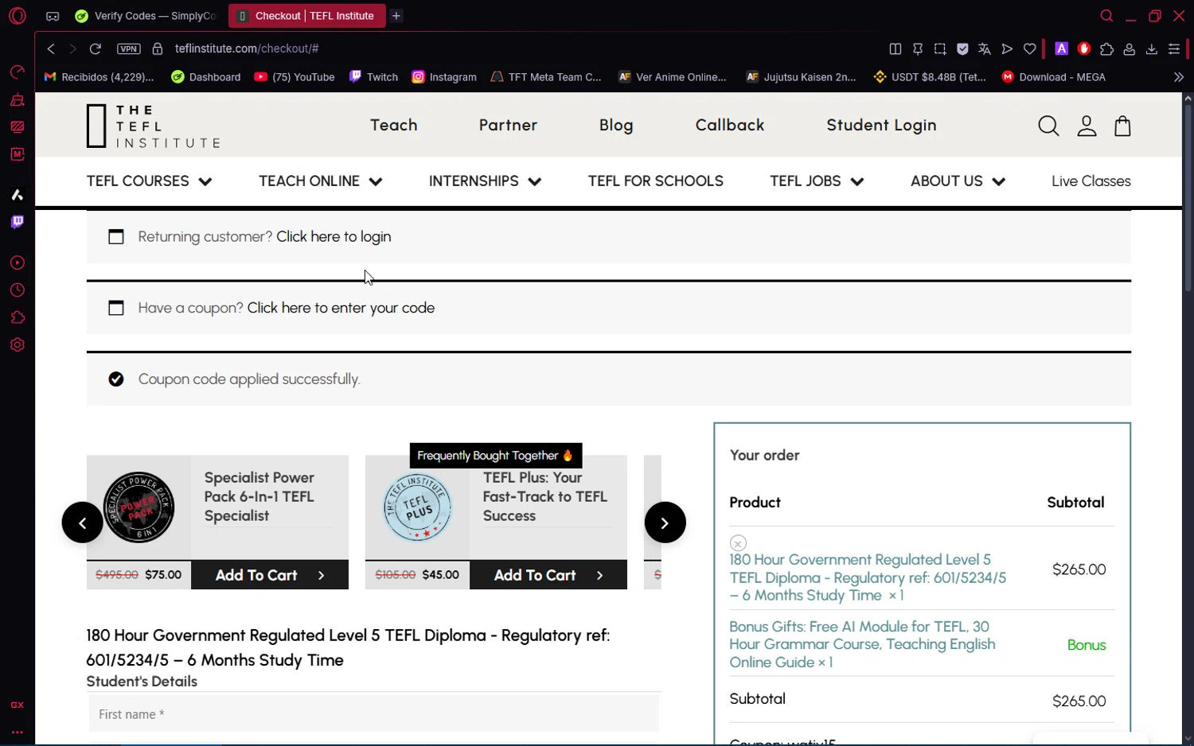Open the GX Control speedometer in the sidebar
Image resolution: width=1194 pixels, height=746 pixels.
coord(17,73)
